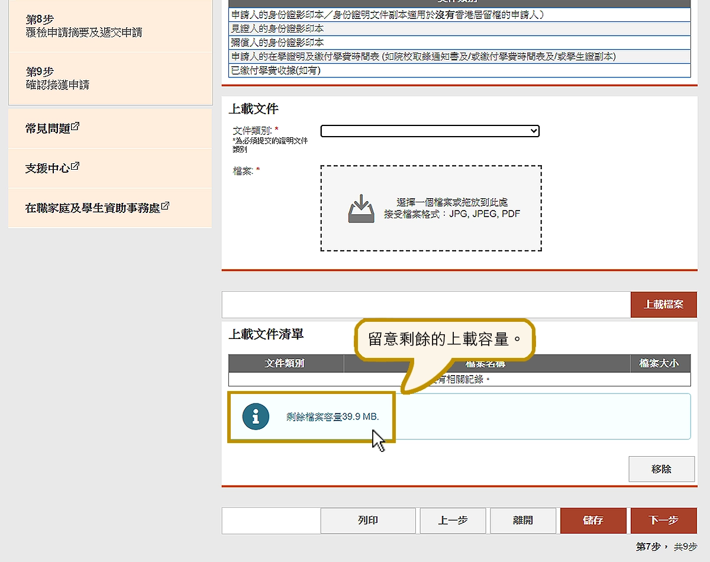Open the 文件類別 dropdown list
Image resolution: width=710 pixels, height=562 pixels.
430,131
